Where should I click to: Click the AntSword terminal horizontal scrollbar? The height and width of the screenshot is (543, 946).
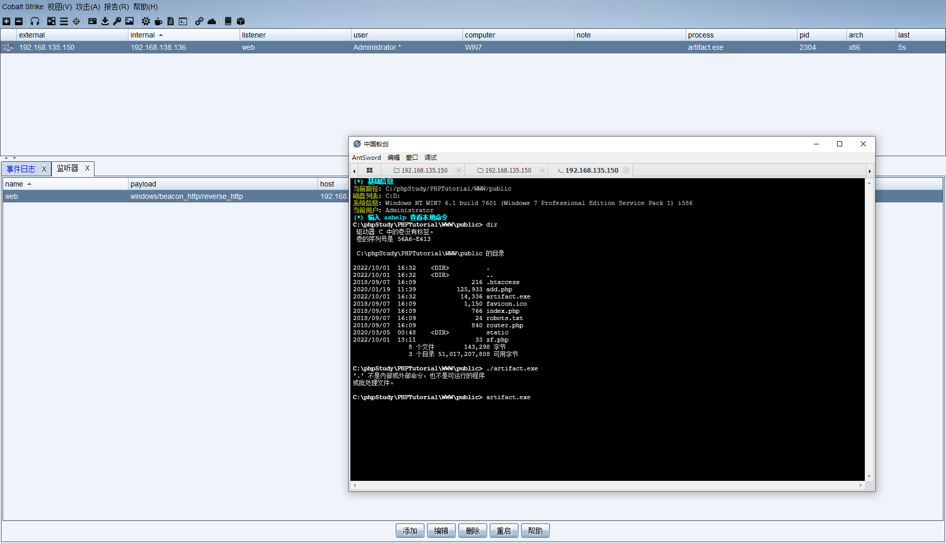click(607, 484)
